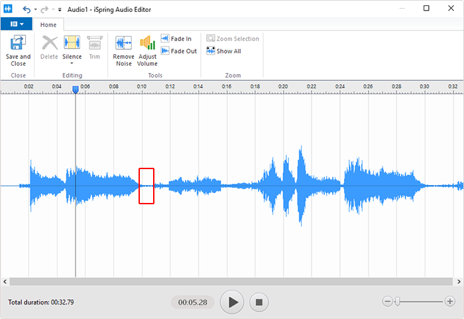This screenshot has height=319, width=464.
Task: Click the 0:20 mark on timeline ruler
Action: pyautogui.click(x=283, y=86)
